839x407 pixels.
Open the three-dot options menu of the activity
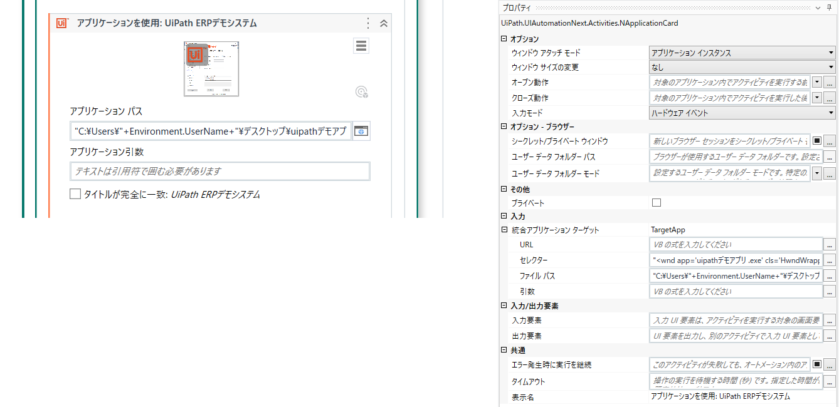pyautogui.click(x=368, y=23)
